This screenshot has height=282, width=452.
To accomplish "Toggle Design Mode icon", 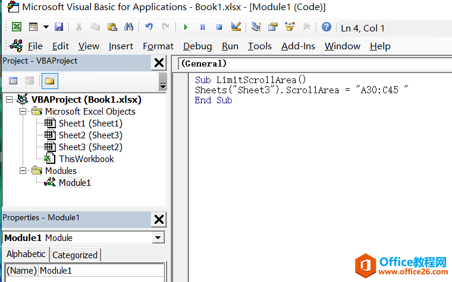I will (236, 27).
